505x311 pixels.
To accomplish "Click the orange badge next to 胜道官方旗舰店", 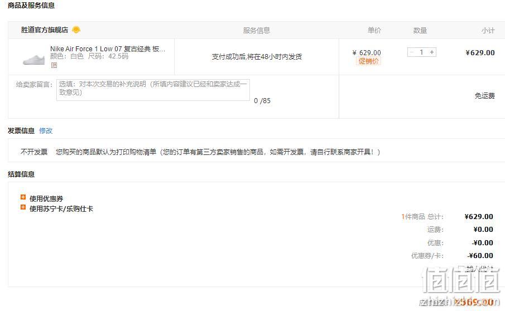I will pyautogui.click(x=76, y=30).
